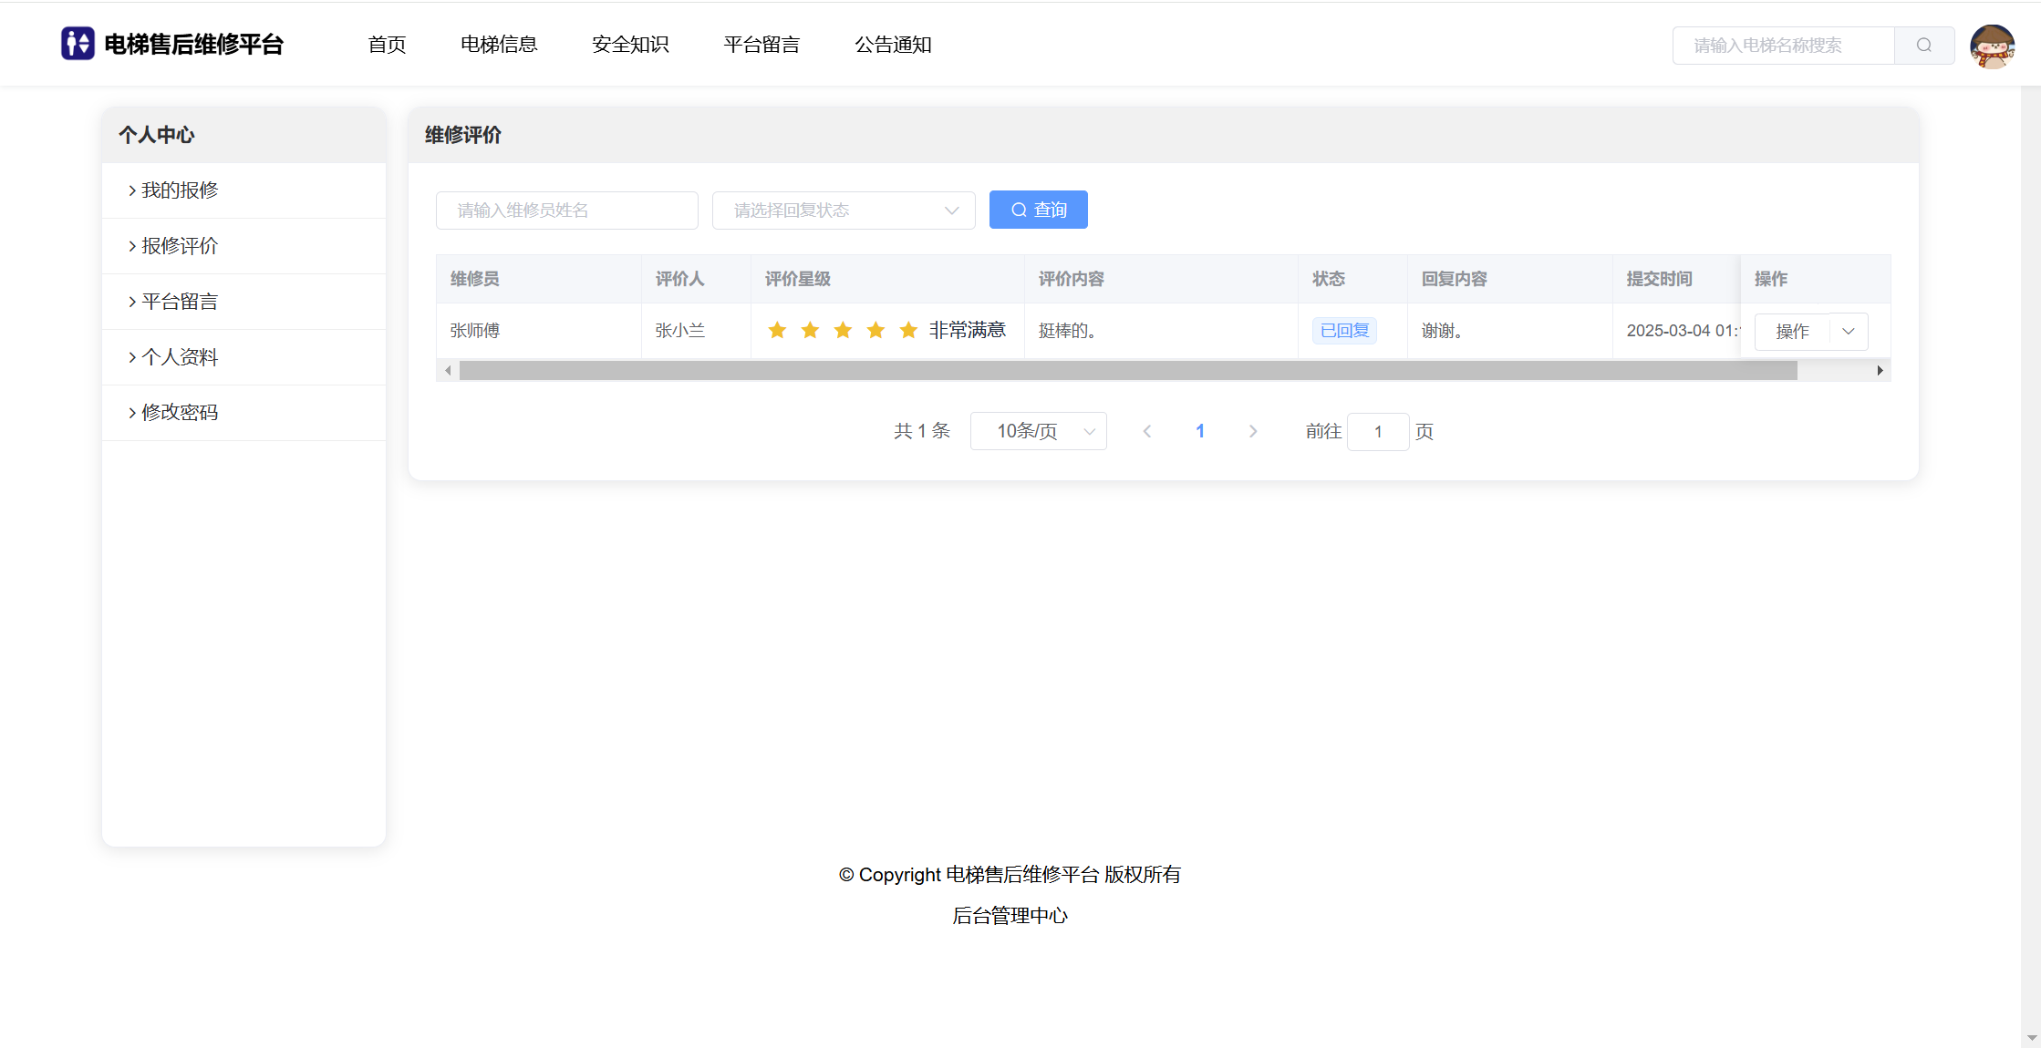Click the table horizontal scrollbar thumb
The height and width of the screenshot is (1048, 2041).
(1127, 370)
